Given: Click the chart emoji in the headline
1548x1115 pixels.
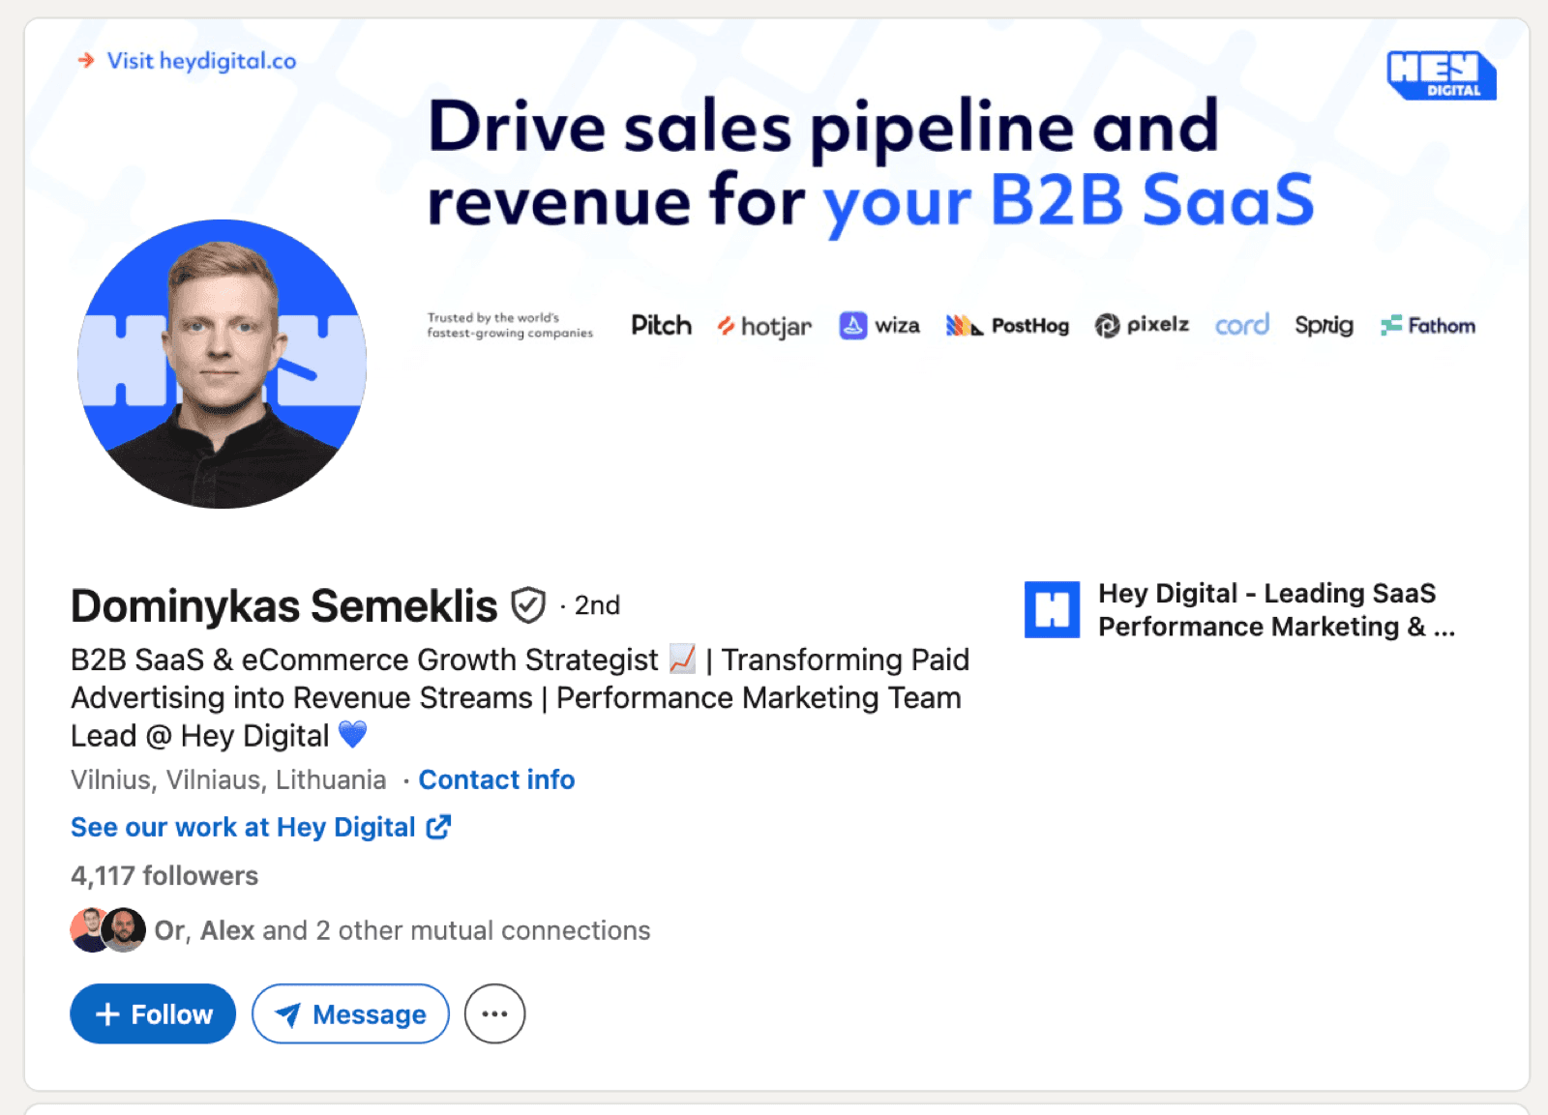Looking at the screenshot, I should (x=682, y=660).
